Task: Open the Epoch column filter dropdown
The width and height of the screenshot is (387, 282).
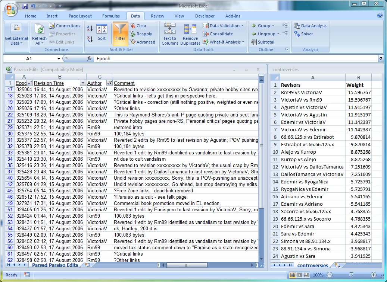Action: 30,83
